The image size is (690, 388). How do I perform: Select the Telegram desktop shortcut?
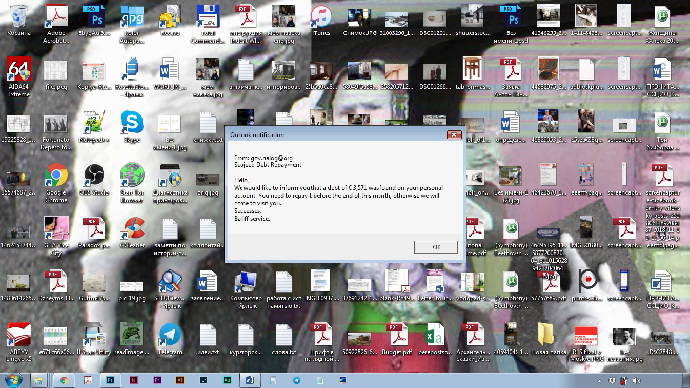click(x=170, y=339)
